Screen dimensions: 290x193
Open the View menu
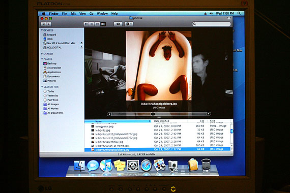coord(82,14)
